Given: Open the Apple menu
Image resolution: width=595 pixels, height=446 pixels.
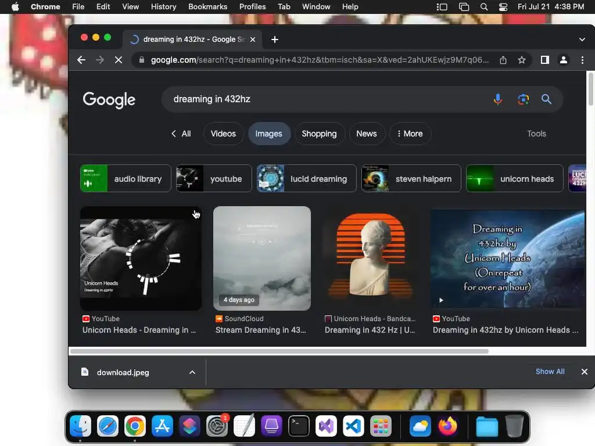Looking at the screenshot, I should point(15,7).
